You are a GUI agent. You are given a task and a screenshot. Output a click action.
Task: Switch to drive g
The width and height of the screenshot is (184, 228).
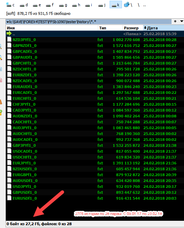click(63, 5)
